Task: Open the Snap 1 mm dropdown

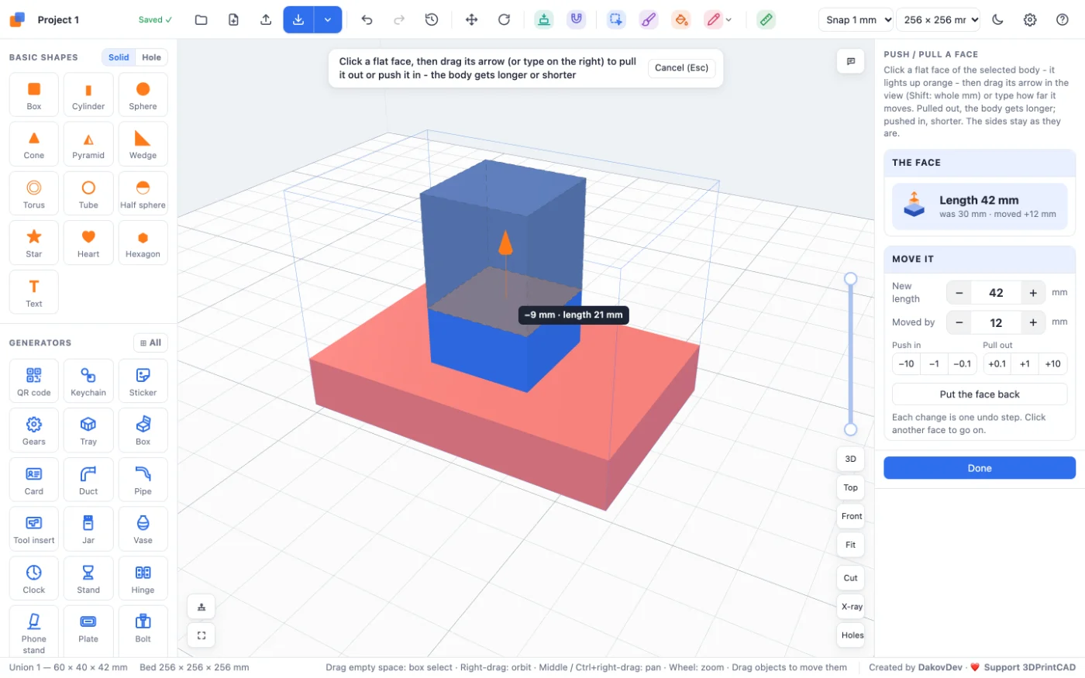Action: coord(856,19)
